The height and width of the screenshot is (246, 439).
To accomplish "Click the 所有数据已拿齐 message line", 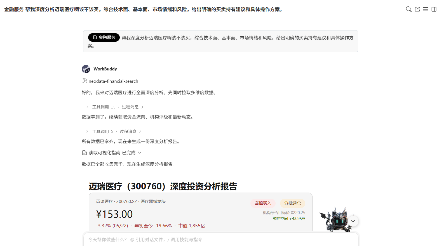I will click(132, 141).
